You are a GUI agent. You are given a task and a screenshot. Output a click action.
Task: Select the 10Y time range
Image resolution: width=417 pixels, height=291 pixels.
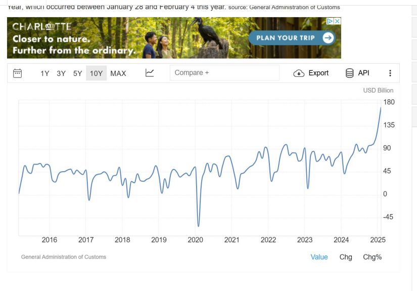coord(96,73)
